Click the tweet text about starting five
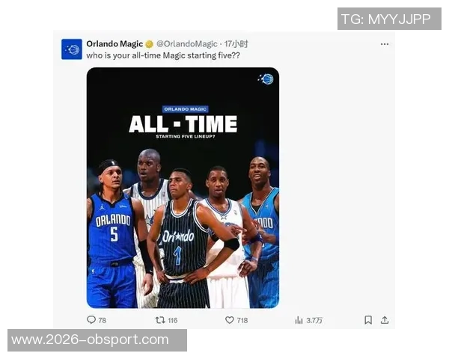The image size is (449, 359). (163, 55)
